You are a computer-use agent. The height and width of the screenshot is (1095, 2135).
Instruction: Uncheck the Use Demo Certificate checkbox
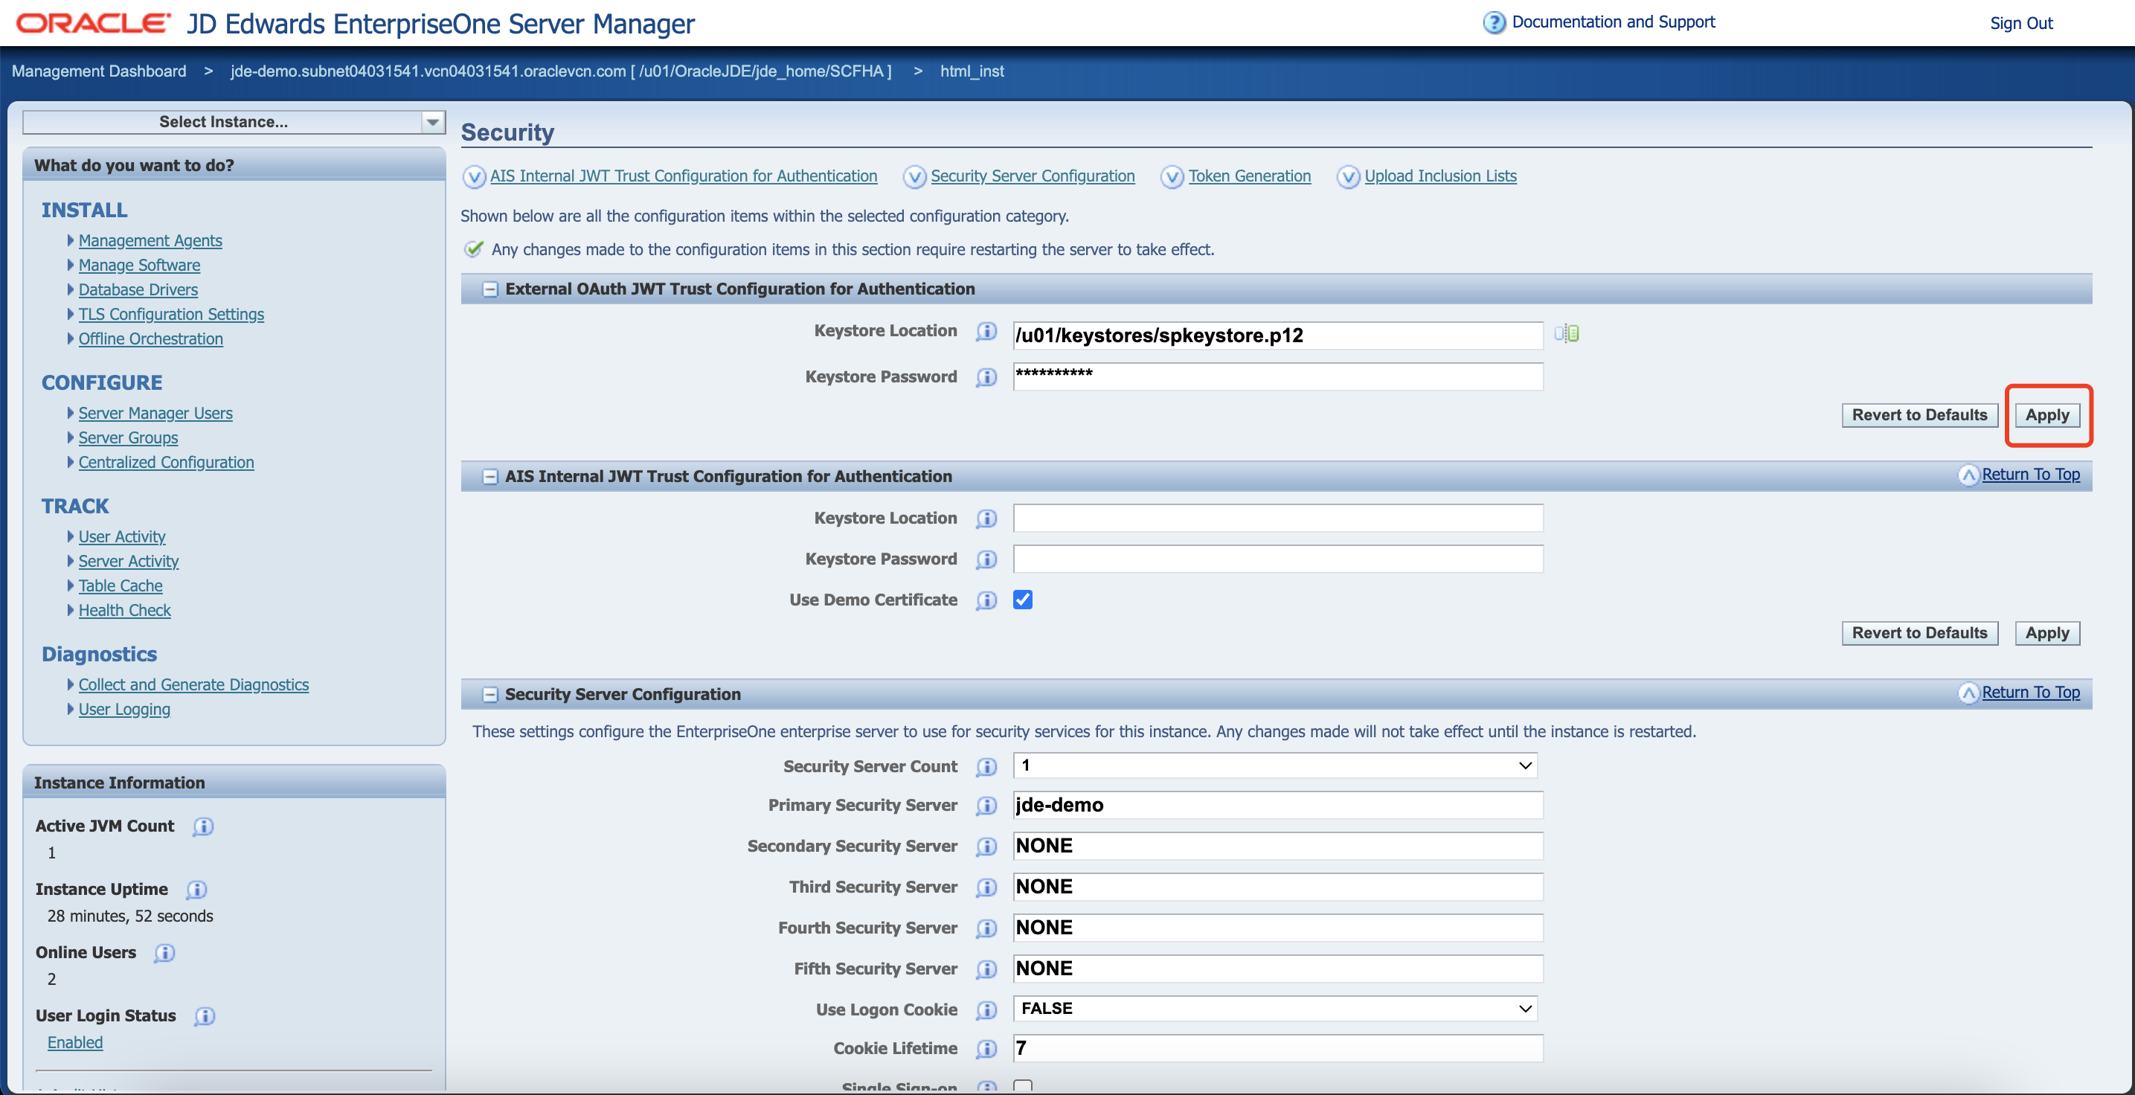click(1023, 600)
